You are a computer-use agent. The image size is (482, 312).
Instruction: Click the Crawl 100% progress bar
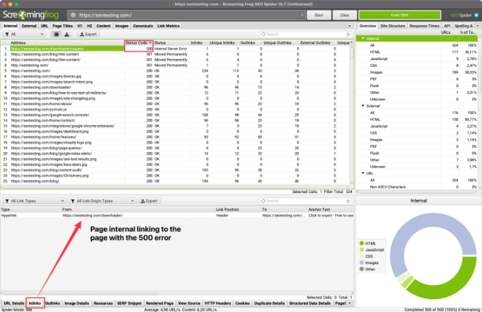click(399, 15)
